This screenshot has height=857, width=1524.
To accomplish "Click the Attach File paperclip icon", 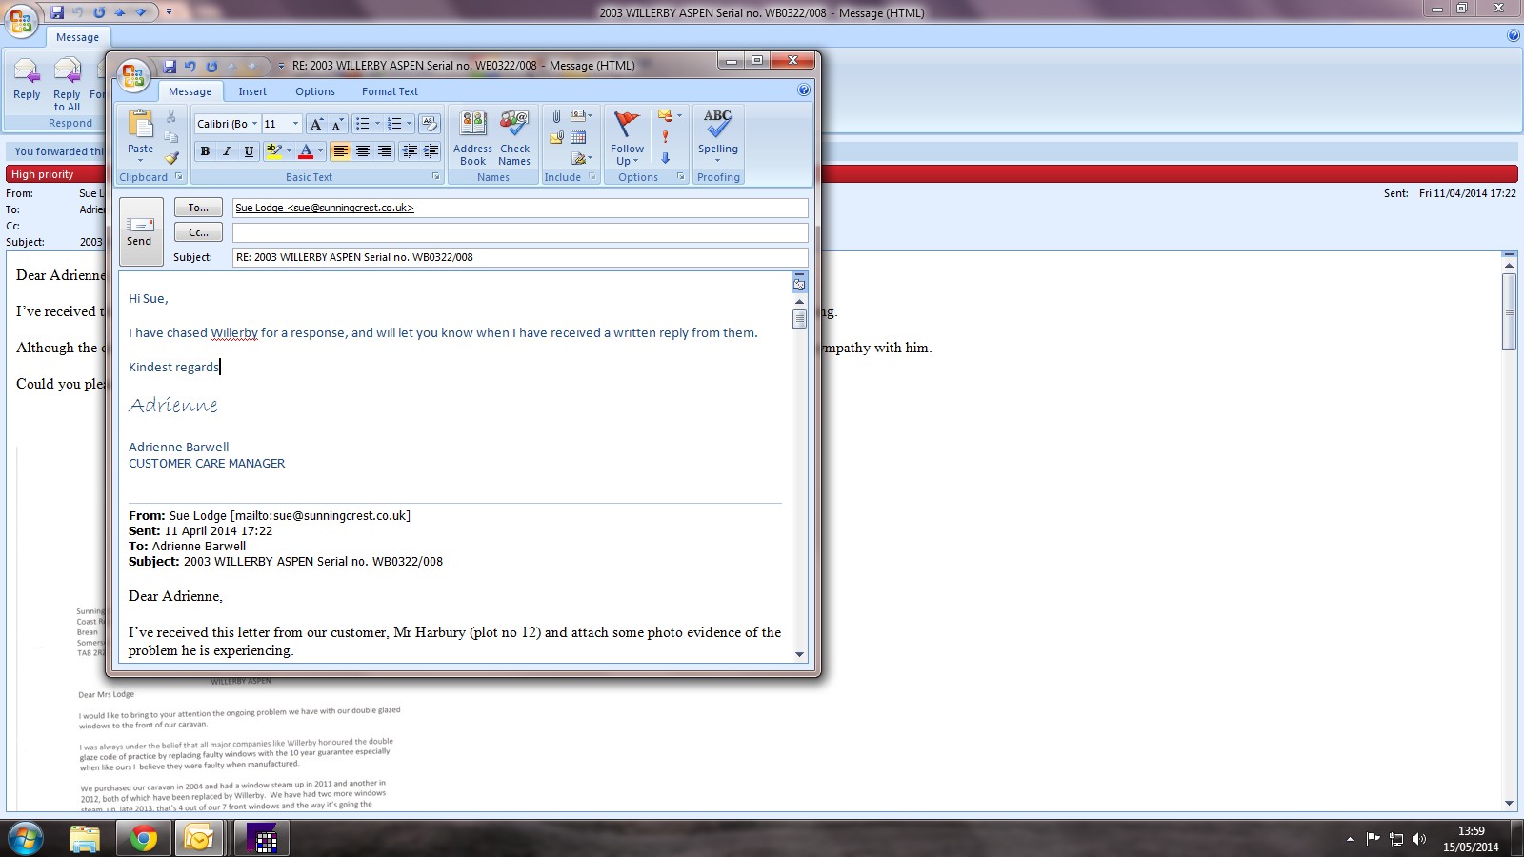I will [556, 116].
